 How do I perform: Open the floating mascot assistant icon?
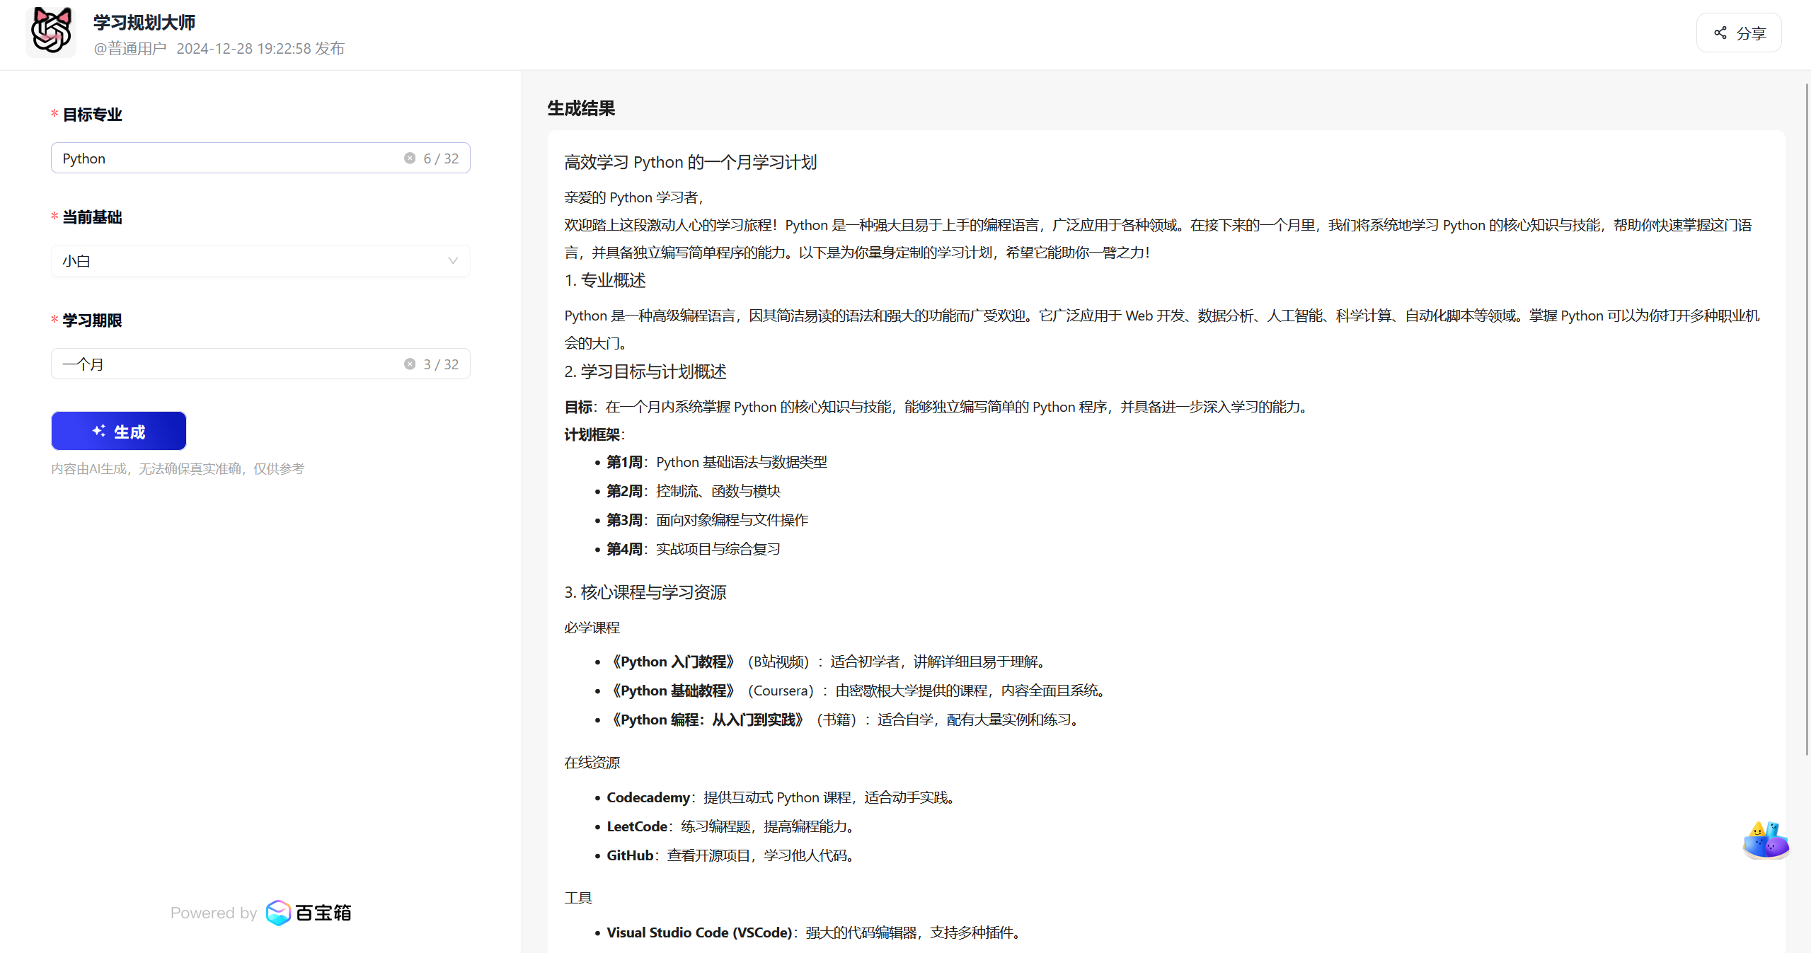click(x=1765, y=840)
